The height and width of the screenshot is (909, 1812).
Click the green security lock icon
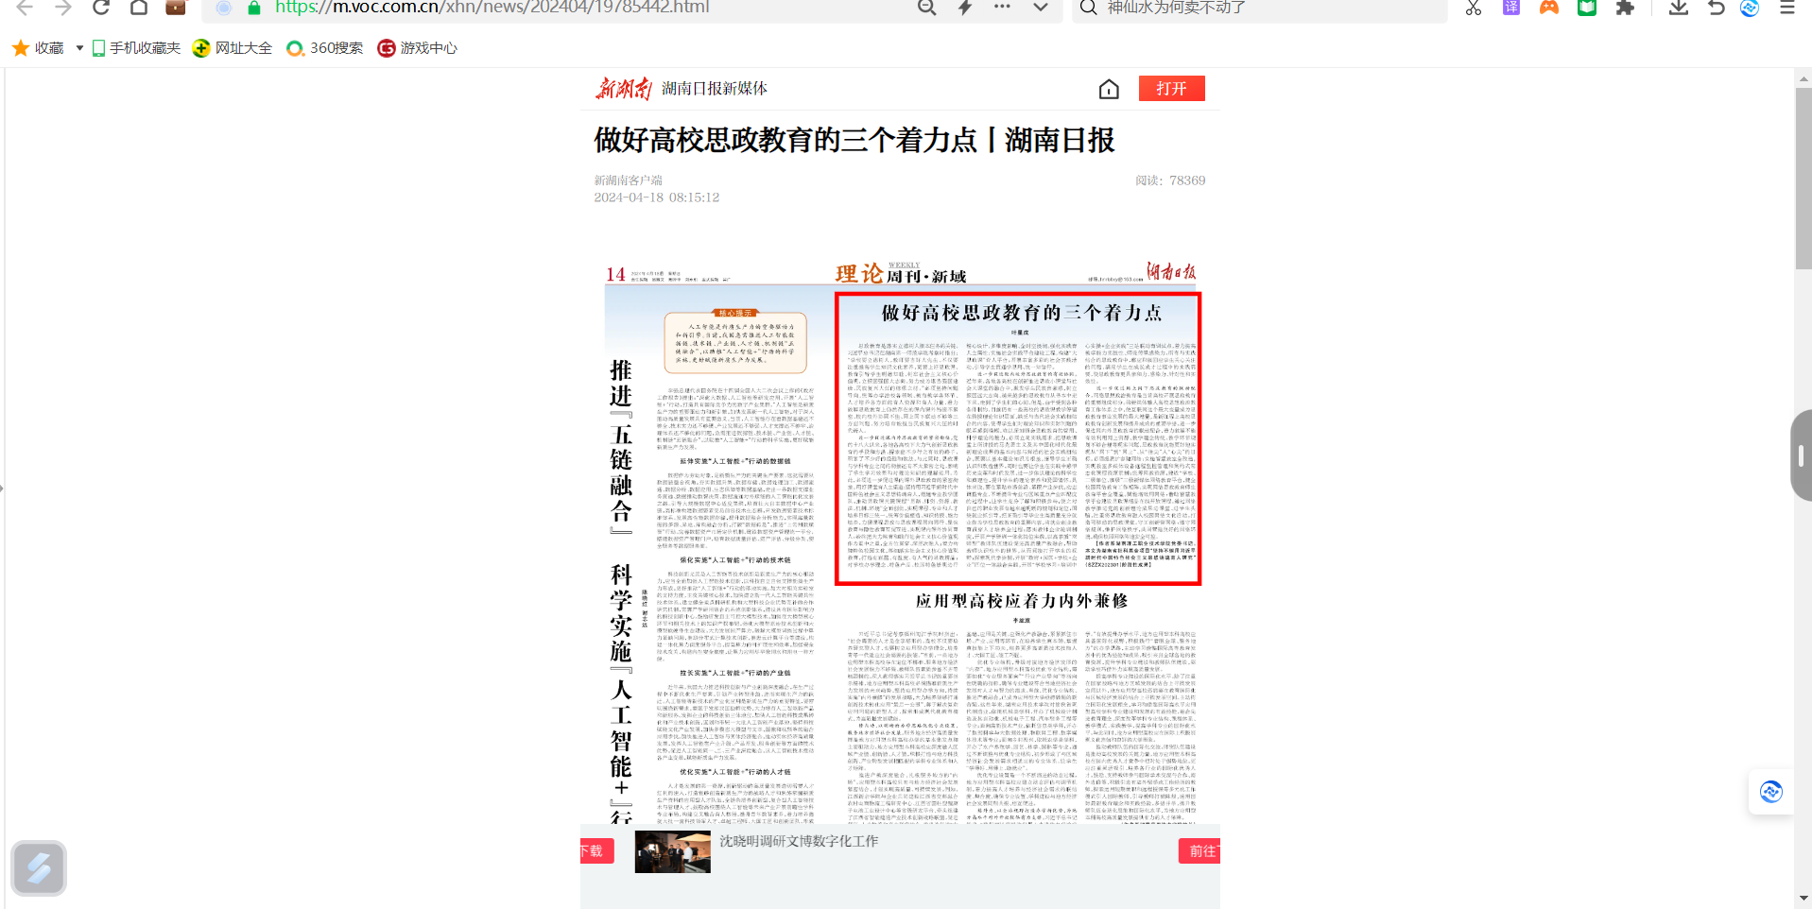(253, 8)
